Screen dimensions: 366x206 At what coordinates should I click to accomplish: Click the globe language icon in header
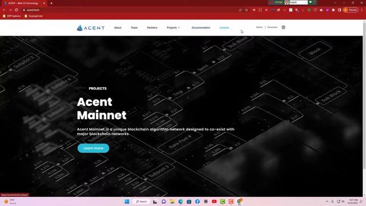[284, 27]
